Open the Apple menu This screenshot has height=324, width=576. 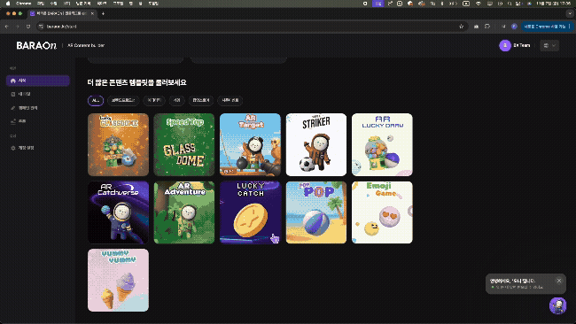(8, 4)
